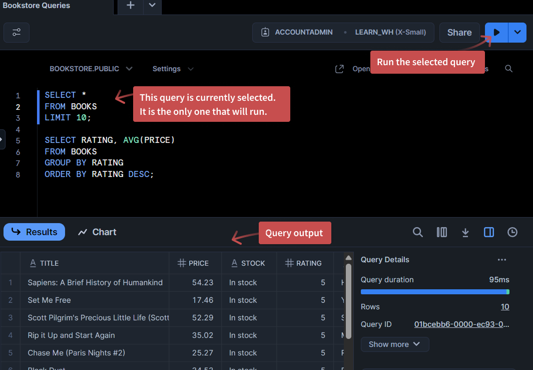This screenshot has width=533, height=370.
Task: Click the Share button
Action: click(459, 32)
